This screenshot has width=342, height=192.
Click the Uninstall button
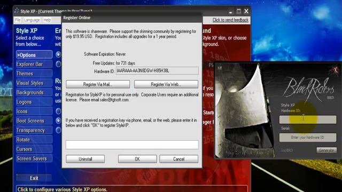point(85,159)
